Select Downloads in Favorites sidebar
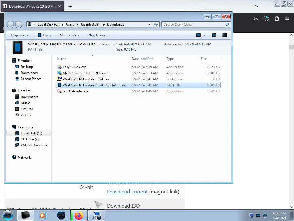Screen dimensions: 294x221 point(29,73)
